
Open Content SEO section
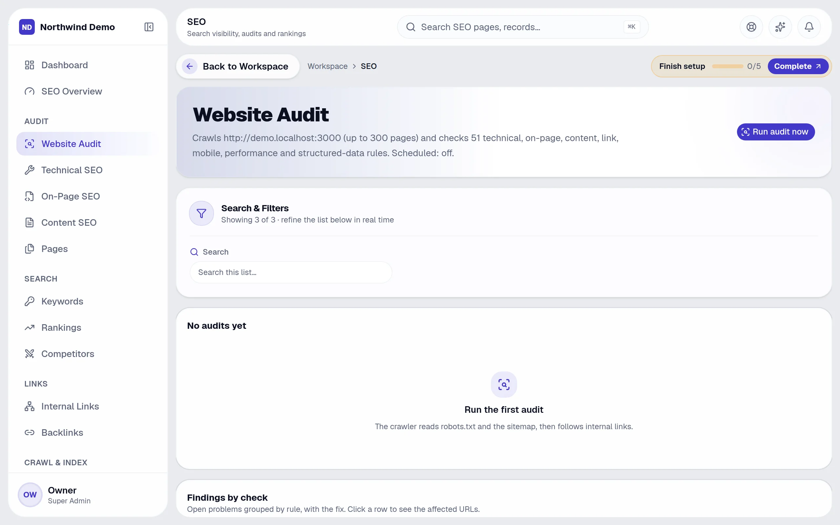tap(88, 222)
